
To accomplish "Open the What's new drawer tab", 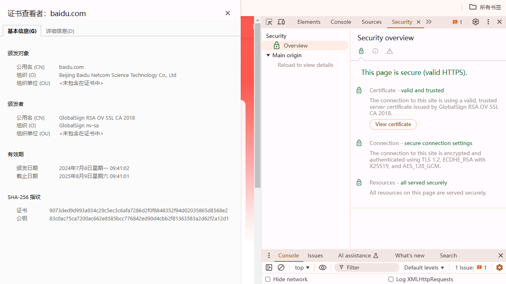I will pyautogui.click(x=409, y=255).
